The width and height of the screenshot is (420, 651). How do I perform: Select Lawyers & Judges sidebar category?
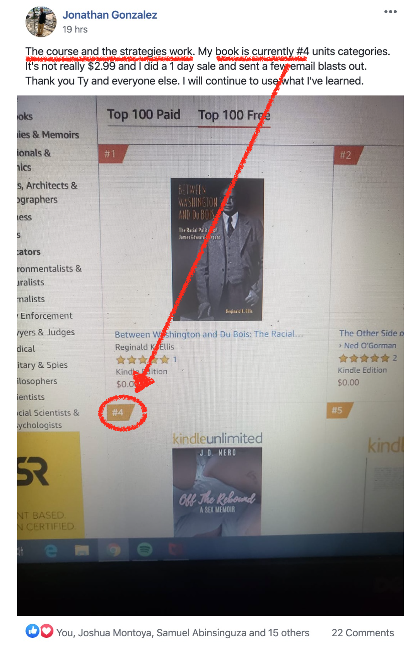pos(46,332)
